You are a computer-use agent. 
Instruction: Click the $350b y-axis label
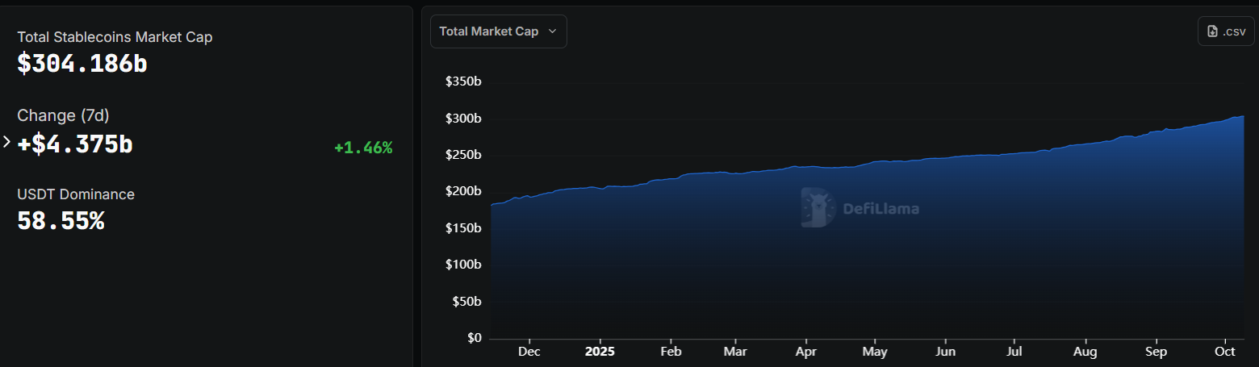[x=463, y=81]
